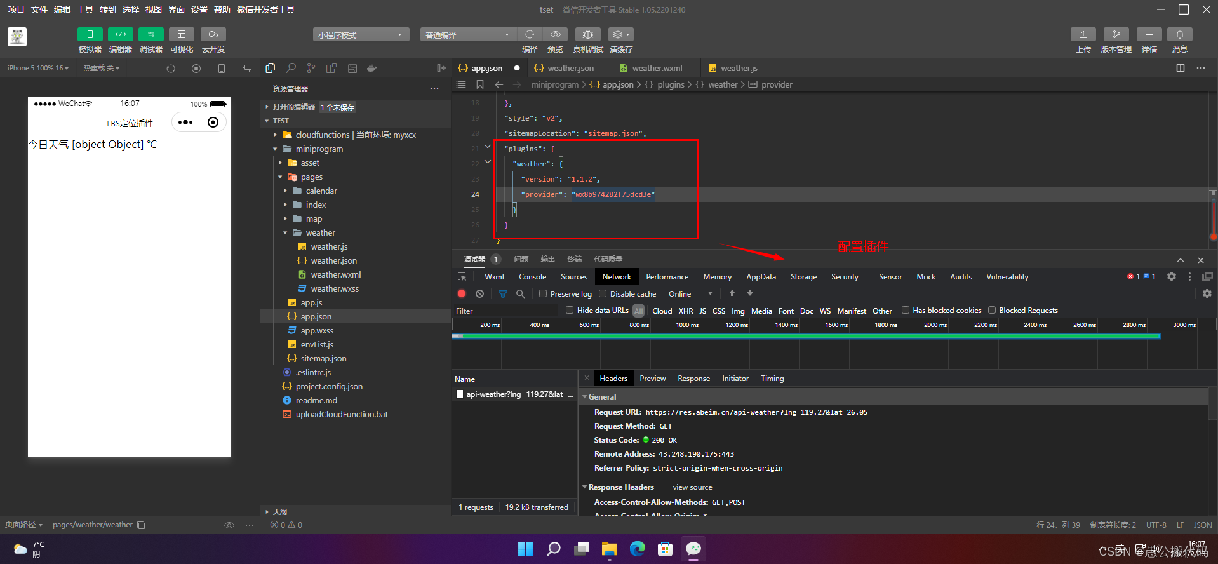
Task: Click the compile (编译) refresh icon
Action: pyautogui.click(x=530, y=34)
